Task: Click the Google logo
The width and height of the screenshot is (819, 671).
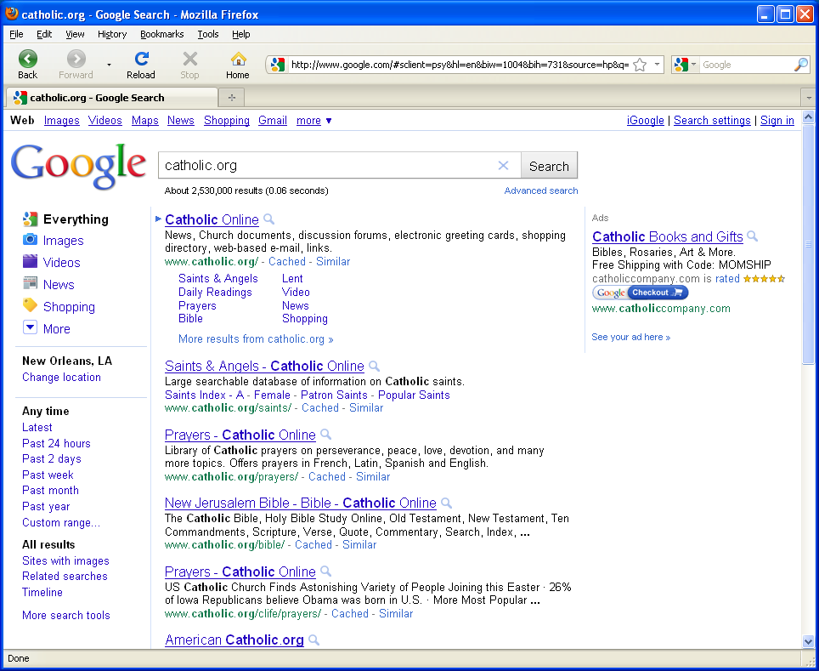Action: coord(78,167)
